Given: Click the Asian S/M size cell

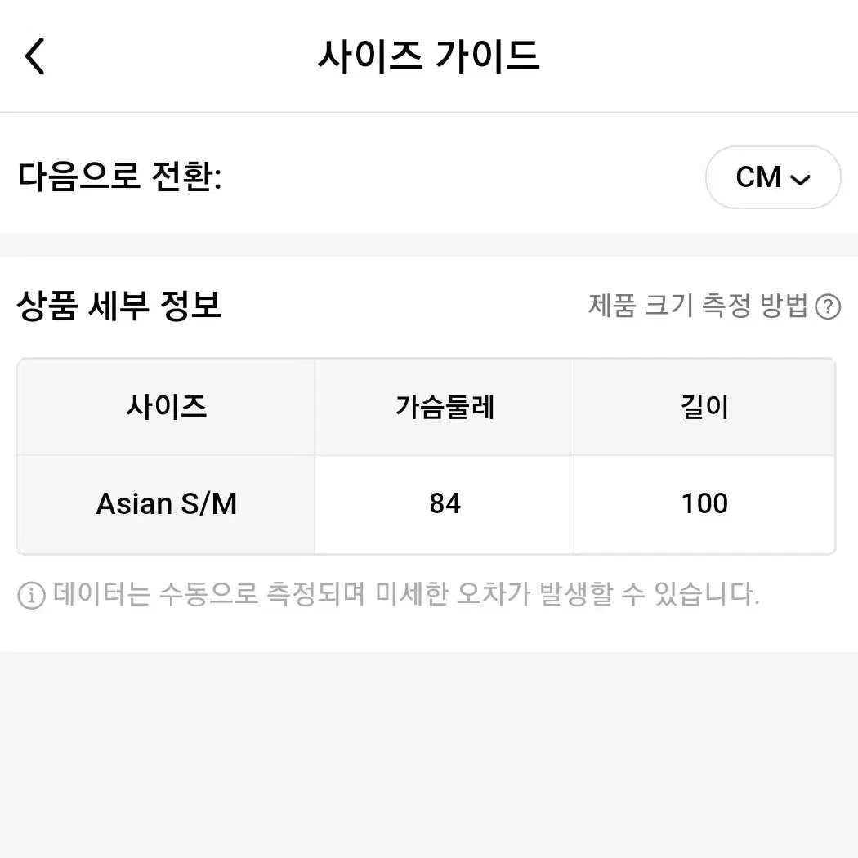Looking at the screenshot, I should point(167,504).
